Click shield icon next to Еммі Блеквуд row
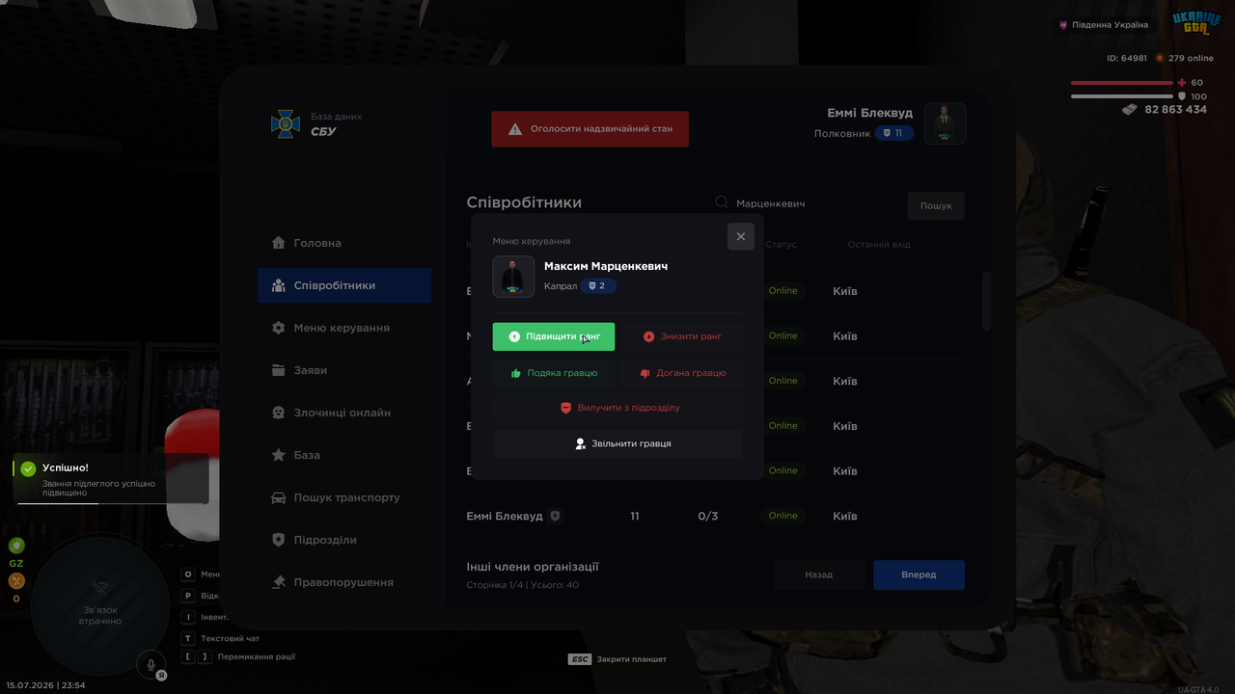Image resolution: width=1235 pixels, height=694 pixels. [x=555, y=516]
